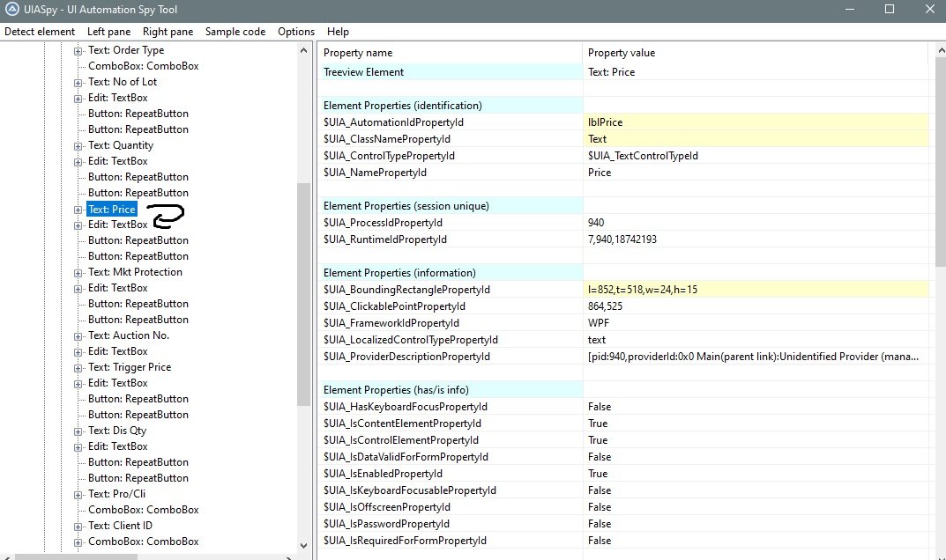Screen dimensions: 946x560
Task: Select Text: Order Type tree item
Action: 126,50
